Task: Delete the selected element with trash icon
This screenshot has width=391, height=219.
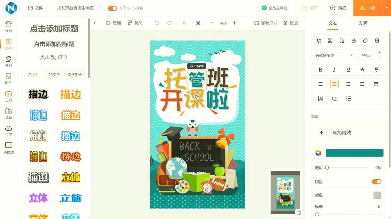Action: (x=377, y=41)
